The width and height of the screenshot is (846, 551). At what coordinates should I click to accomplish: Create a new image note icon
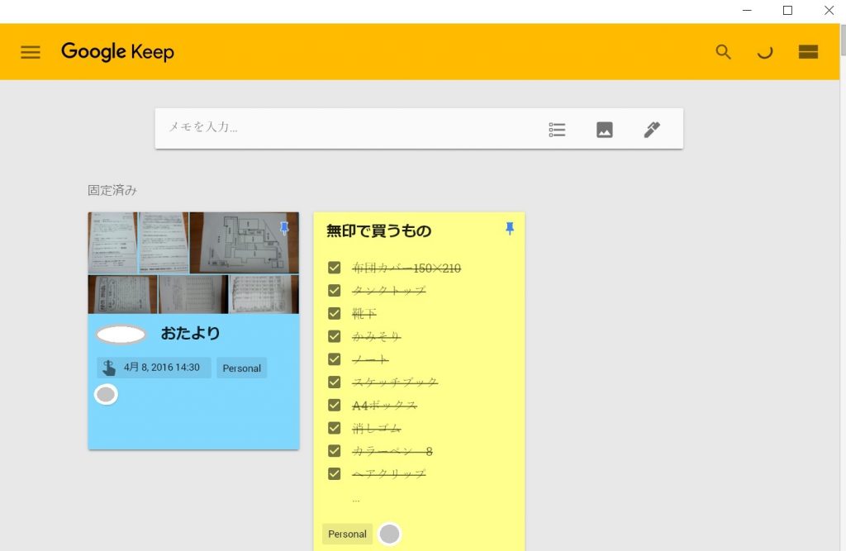click(605, 130)
